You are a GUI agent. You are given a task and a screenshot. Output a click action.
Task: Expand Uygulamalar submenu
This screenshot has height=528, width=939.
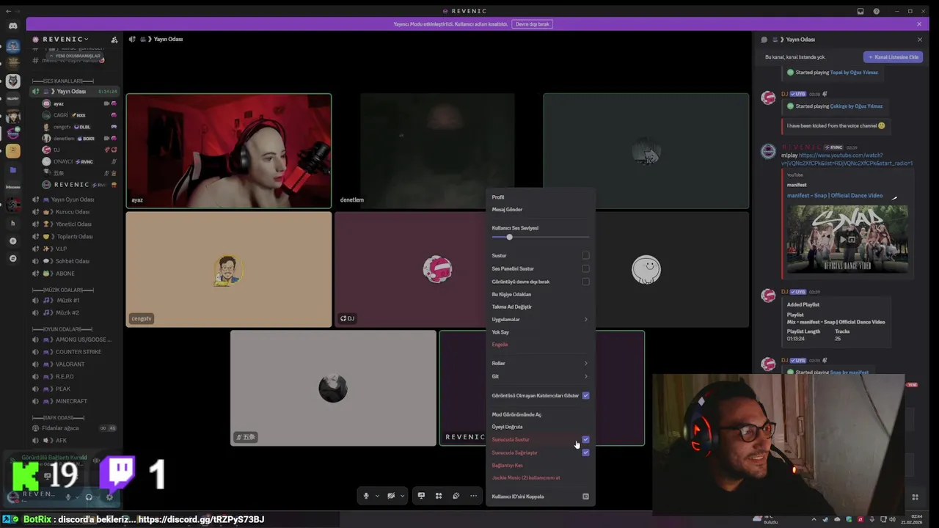coord(540,319)
